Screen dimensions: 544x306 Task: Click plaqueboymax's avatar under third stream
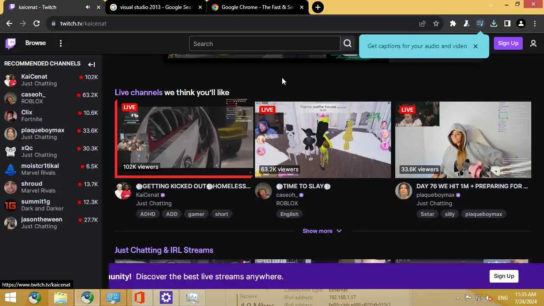(x=404, y=191)
